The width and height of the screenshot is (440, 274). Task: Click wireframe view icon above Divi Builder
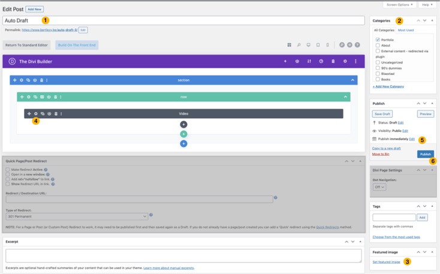pyautogui.click(x=289, y=45)
